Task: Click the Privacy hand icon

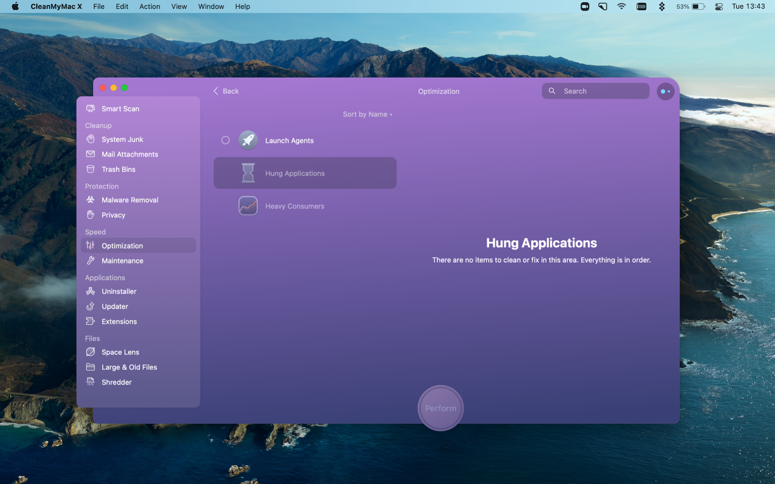Action: click(x=91, y=214)
